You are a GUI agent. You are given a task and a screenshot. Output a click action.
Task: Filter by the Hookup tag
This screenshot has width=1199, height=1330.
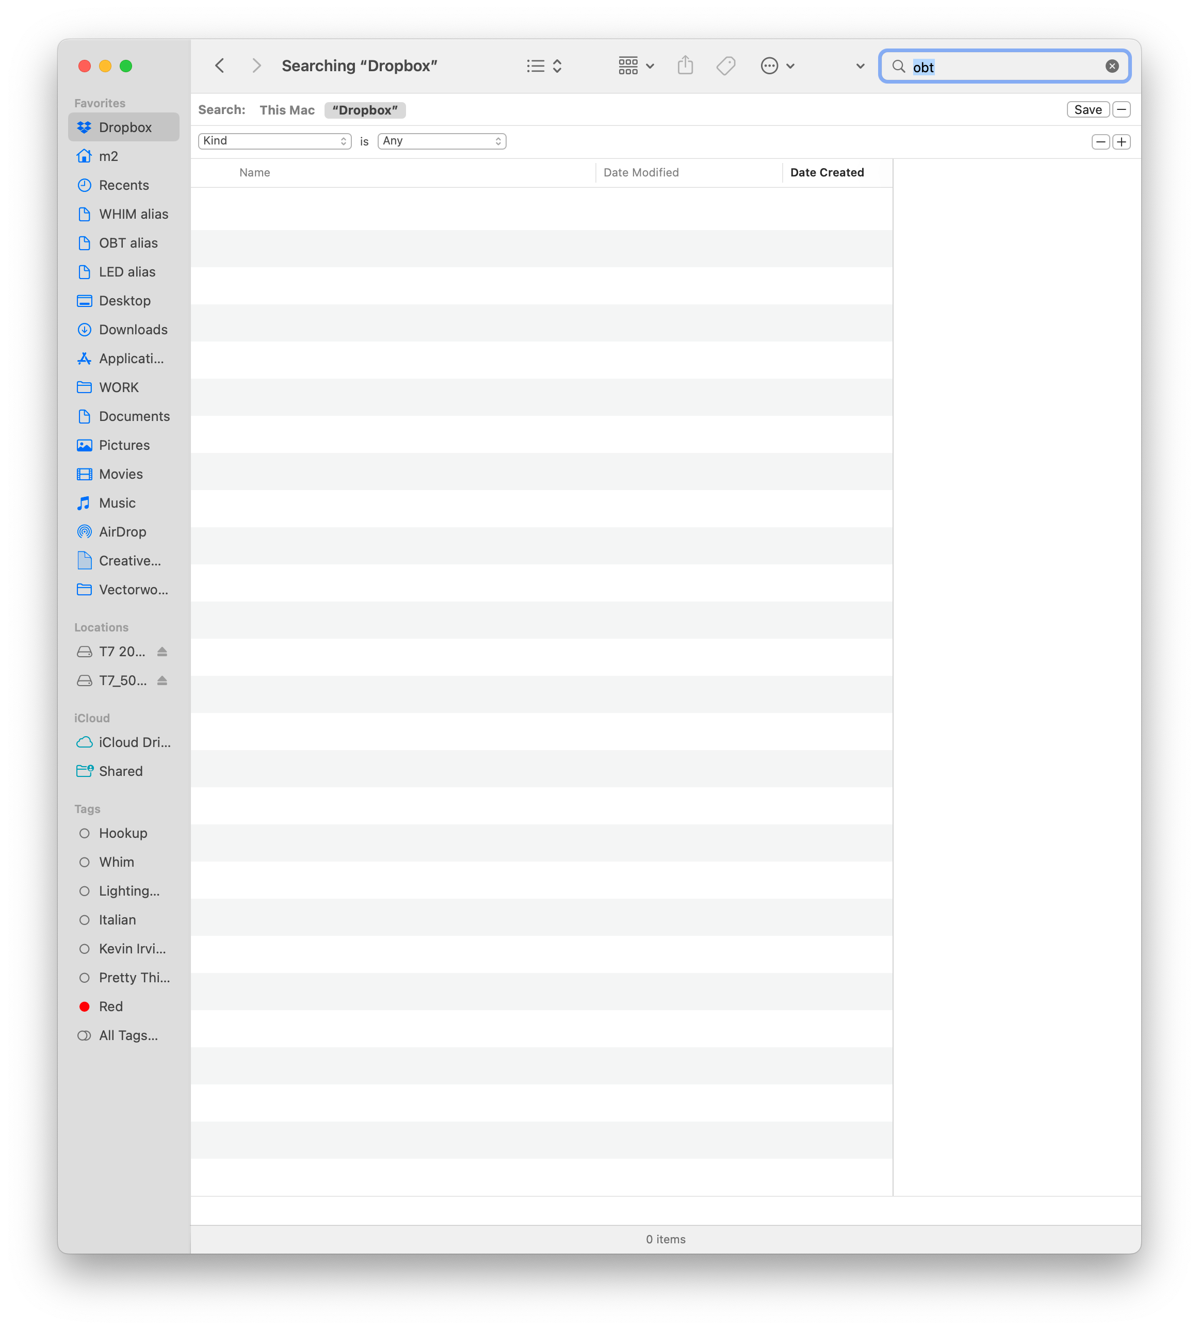(x=124, y=833)
